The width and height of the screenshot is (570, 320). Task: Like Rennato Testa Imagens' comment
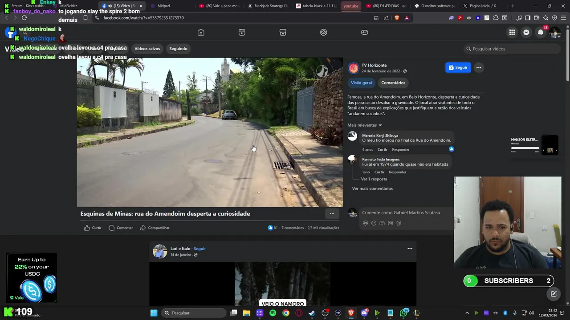[379, 172]
